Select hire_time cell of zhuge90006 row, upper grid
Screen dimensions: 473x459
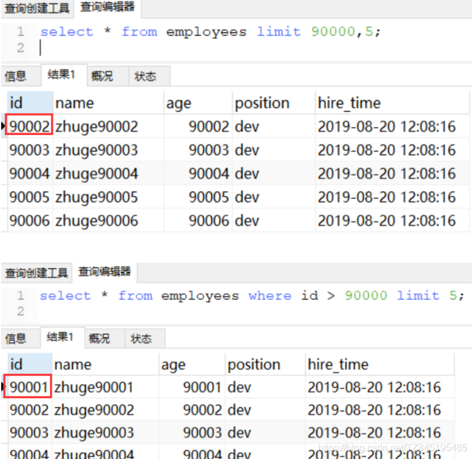(392, 221)
